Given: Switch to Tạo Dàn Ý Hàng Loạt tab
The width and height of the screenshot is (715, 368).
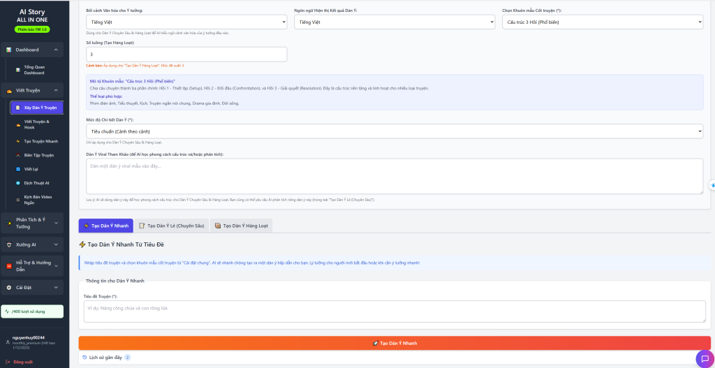Looking at the screenshot, I should tap(241, 226).
